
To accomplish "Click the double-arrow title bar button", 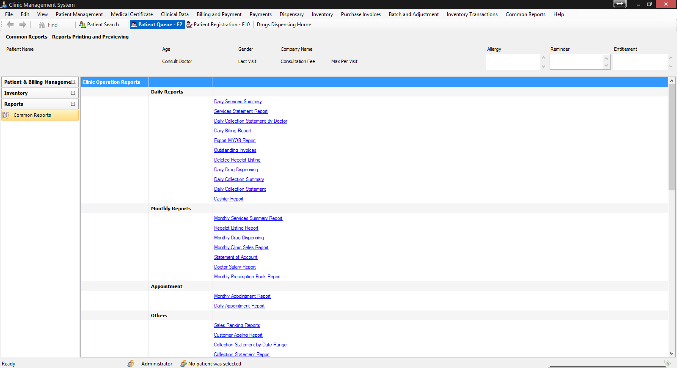I will coord(619,4).
